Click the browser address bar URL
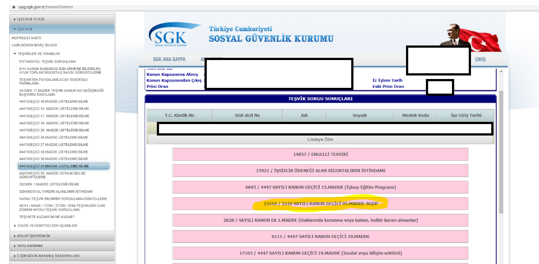The image size is (539, 264). 46,7
